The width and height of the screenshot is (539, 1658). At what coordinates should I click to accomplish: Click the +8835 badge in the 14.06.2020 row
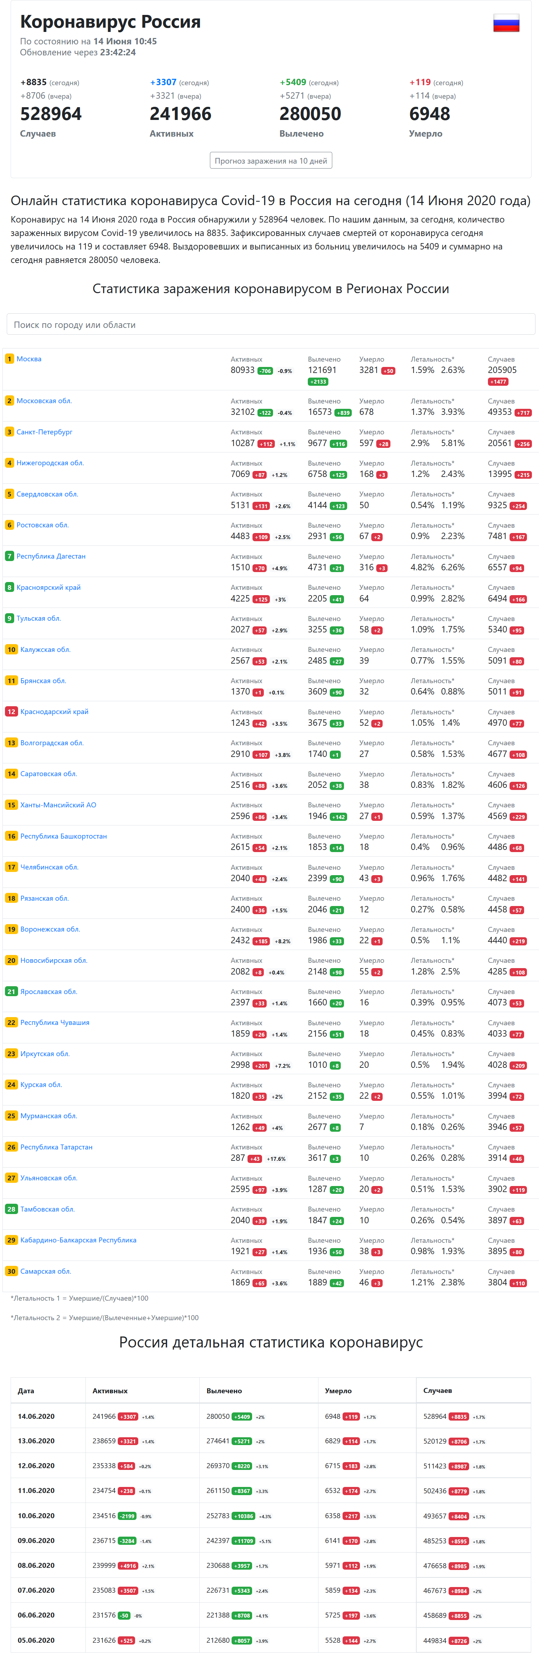(459, 1417)
